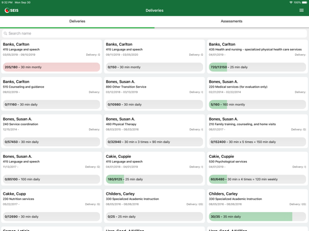
Task: Select the 0/11160 30 min daily progress bar
Action: pos(52,104)
